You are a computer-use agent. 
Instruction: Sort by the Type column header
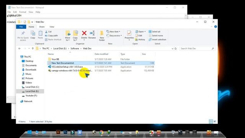coord(122,54)
